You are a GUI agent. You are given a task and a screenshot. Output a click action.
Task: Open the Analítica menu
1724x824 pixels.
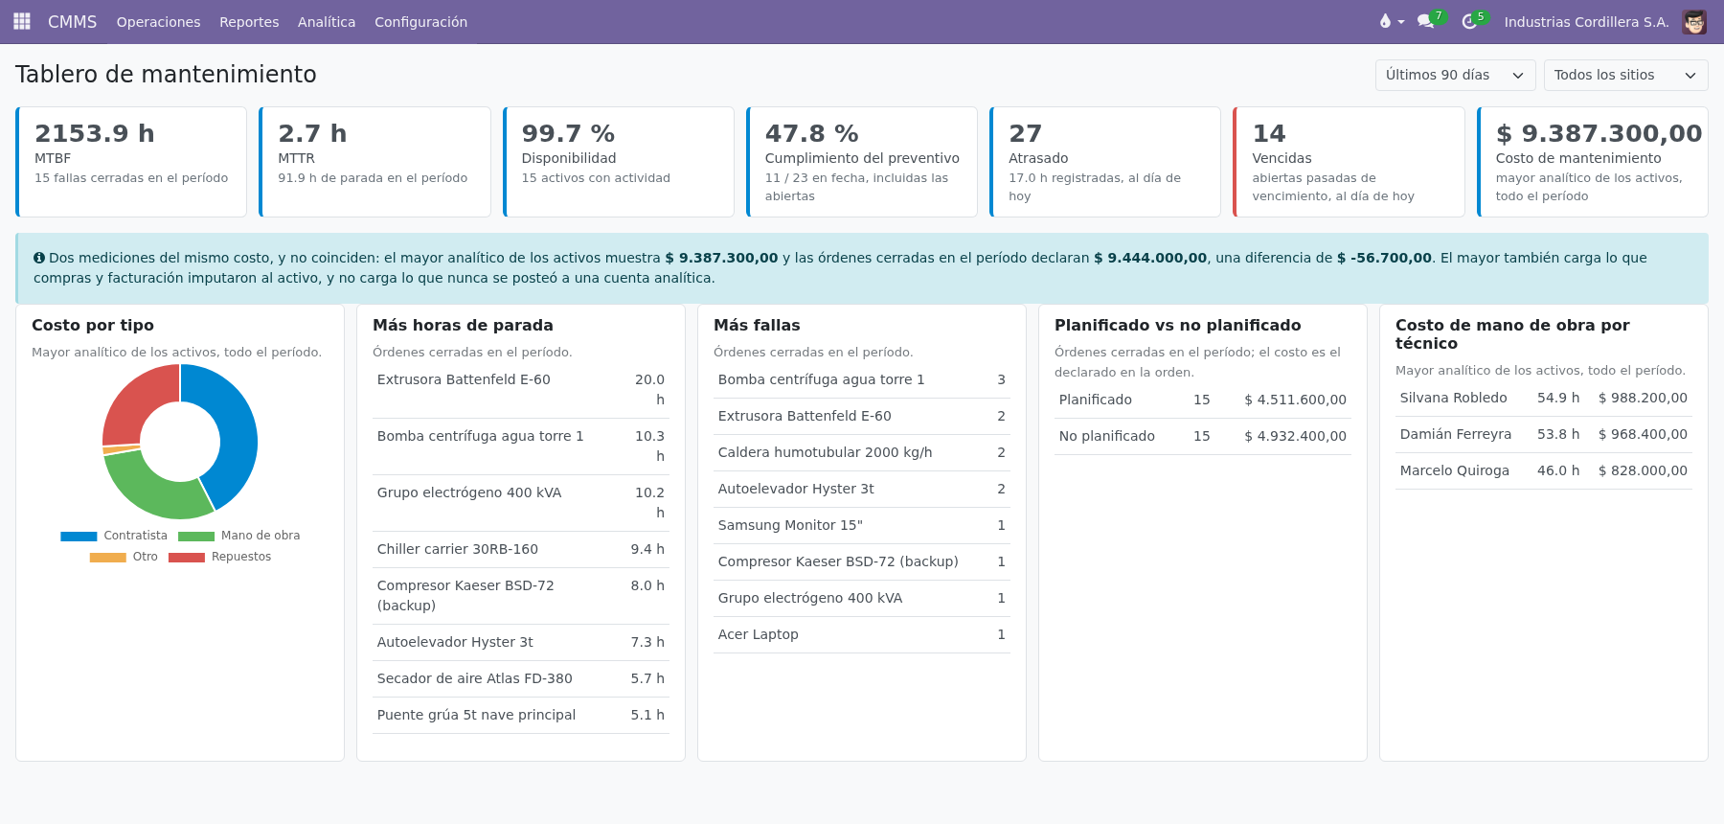pos(327,21)
